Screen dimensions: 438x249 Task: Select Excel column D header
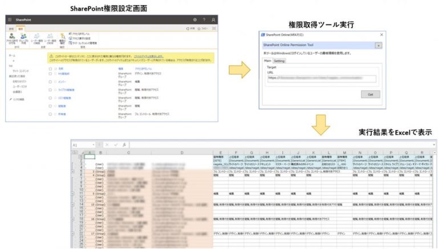[x=182, y=153]
